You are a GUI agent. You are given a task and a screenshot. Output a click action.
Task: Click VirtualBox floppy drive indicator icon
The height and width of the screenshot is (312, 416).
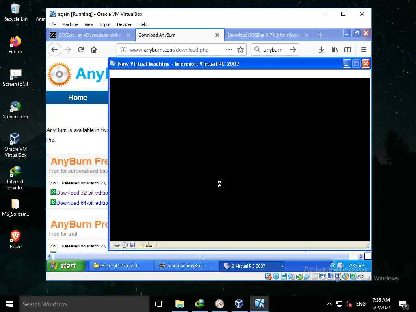point(284,276)
